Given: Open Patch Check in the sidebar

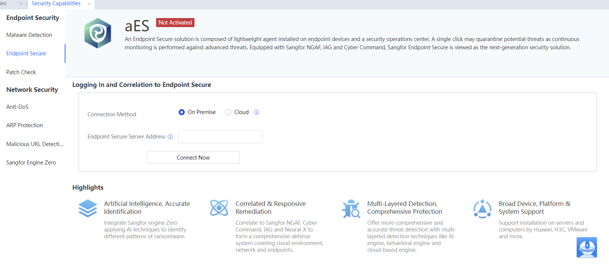Looking at the screenshot, I should [x=21, y=72].
